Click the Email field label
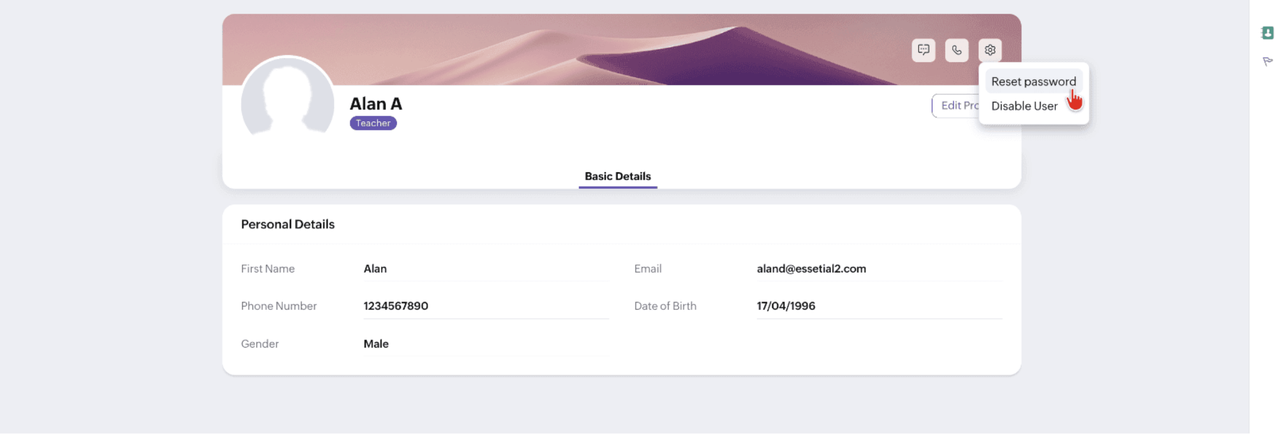This screenshot has height=438, width=1280. tap(647, 269)
